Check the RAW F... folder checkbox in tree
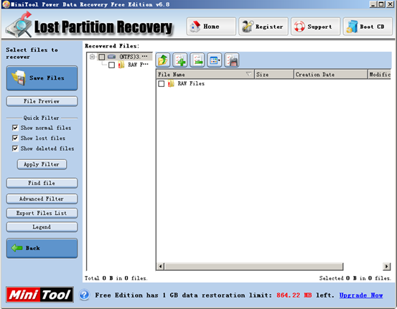This screenshot has width=397, height=309. coord(111,65)
